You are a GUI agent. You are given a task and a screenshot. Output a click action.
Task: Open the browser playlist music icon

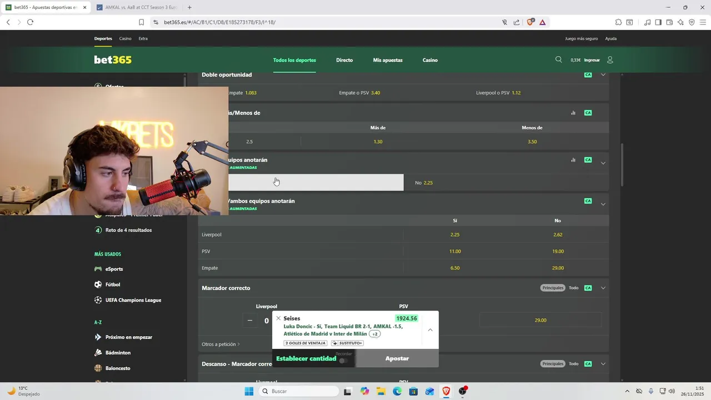click(647, 22)
